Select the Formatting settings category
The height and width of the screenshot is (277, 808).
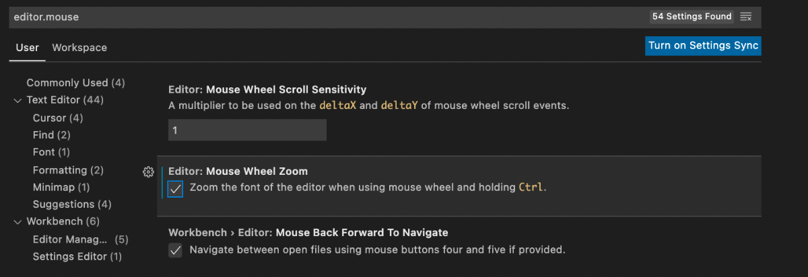click(x=68, y=170)
